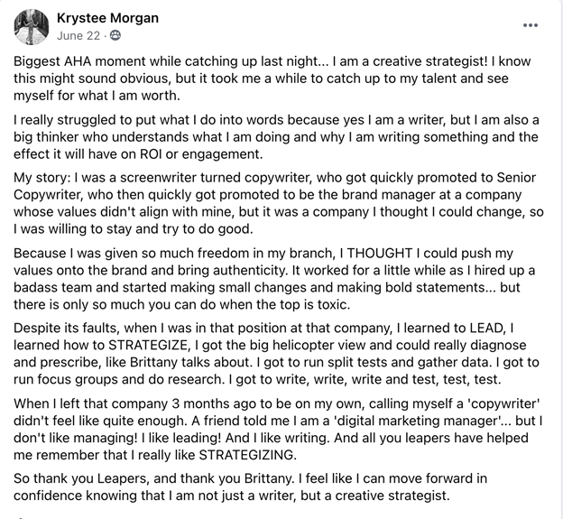The height and width of the screenshot is (519, 563).
Task: Click 'Brittany' in the 'thank you Brittany' sentence
Action: [x=267, y=478]
